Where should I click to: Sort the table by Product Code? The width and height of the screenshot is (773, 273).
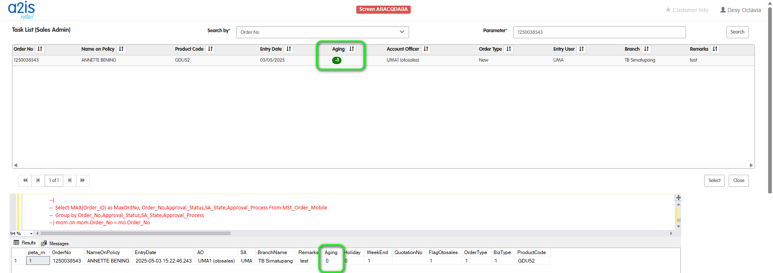(210, 49)
